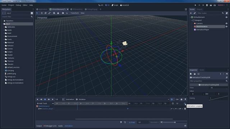Toggle visibility of MeshInstance node

pos(226,27)
